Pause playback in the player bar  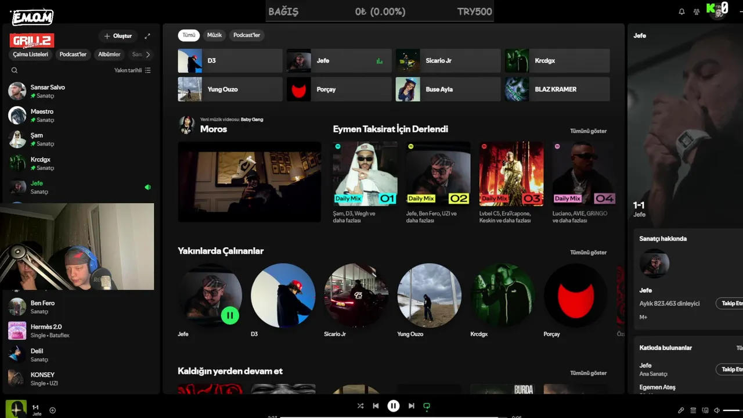pyautogui.click(x=394, y=406)
